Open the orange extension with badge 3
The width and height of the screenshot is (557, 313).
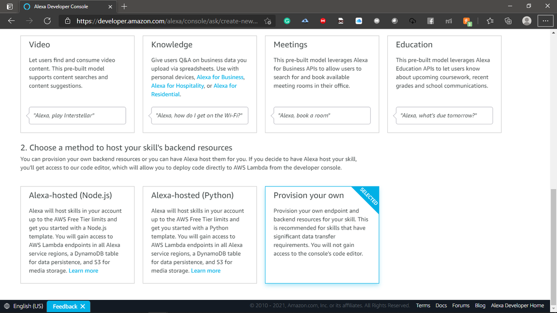467,21
